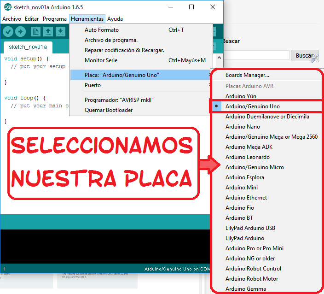Select Arduino Robot Motor board
This screenshot has width=324, height=294.
(x=266, y=279)
